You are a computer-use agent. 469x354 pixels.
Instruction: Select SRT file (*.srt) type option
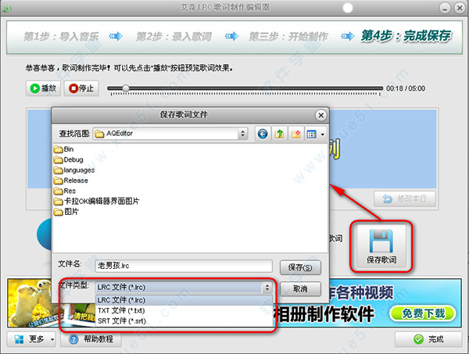(119, 320)
